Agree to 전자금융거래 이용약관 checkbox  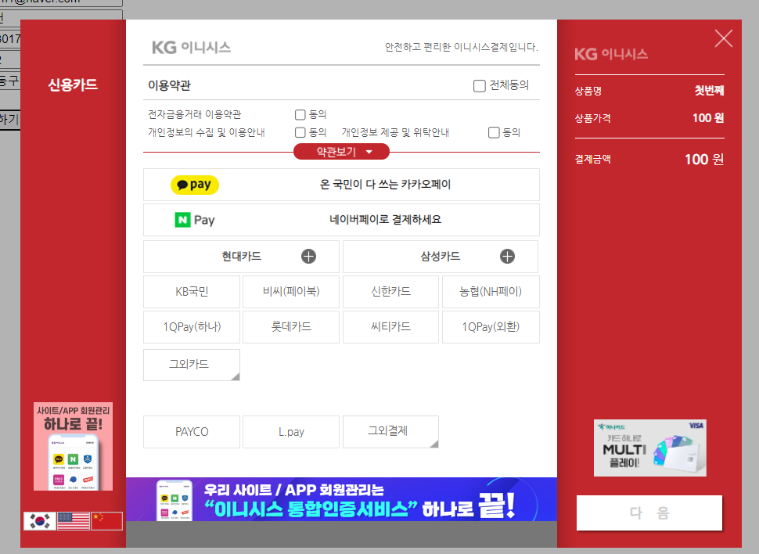coord(300,115)
